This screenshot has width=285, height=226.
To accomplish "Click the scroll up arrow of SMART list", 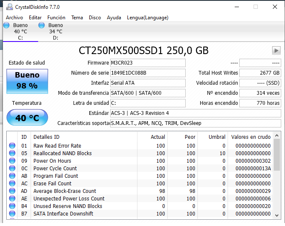I will pos(277,135).
